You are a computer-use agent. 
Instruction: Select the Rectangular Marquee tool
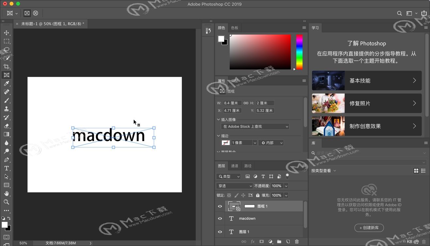[x=7, y=41]
